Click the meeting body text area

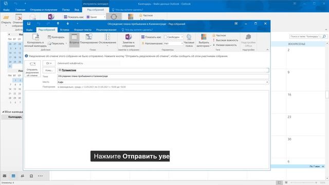[x=147, y=129]
